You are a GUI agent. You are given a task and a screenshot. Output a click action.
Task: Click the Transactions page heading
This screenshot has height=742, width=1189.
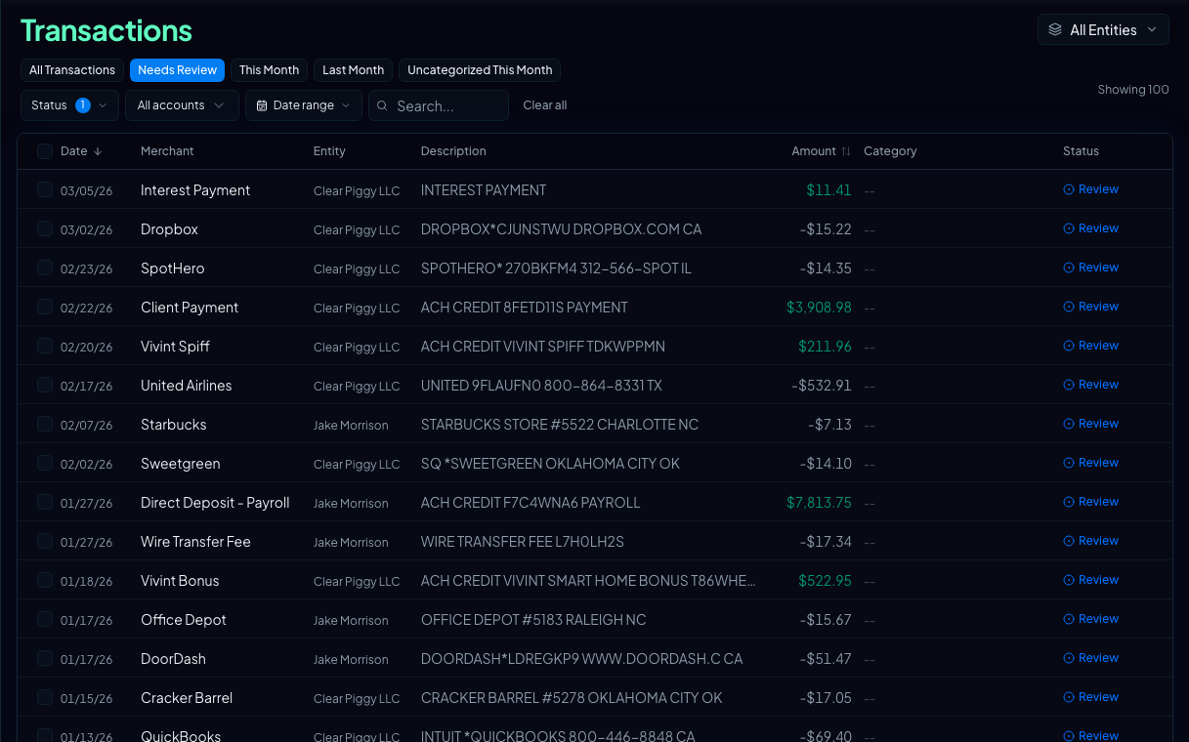[x=106, y=30]
